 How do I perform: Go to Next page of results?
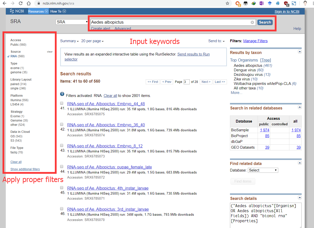point(206,82)
